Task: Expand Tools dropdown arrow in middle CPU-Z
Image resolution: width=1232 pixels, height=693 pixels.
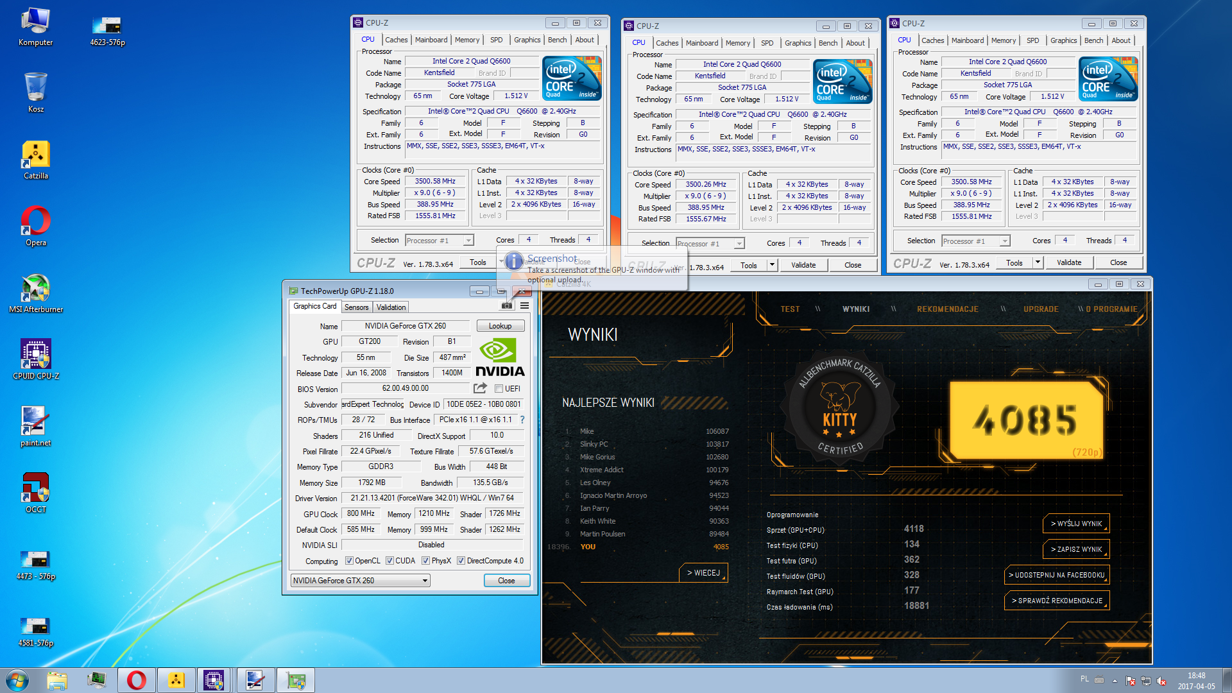Action: coord(772,265)
